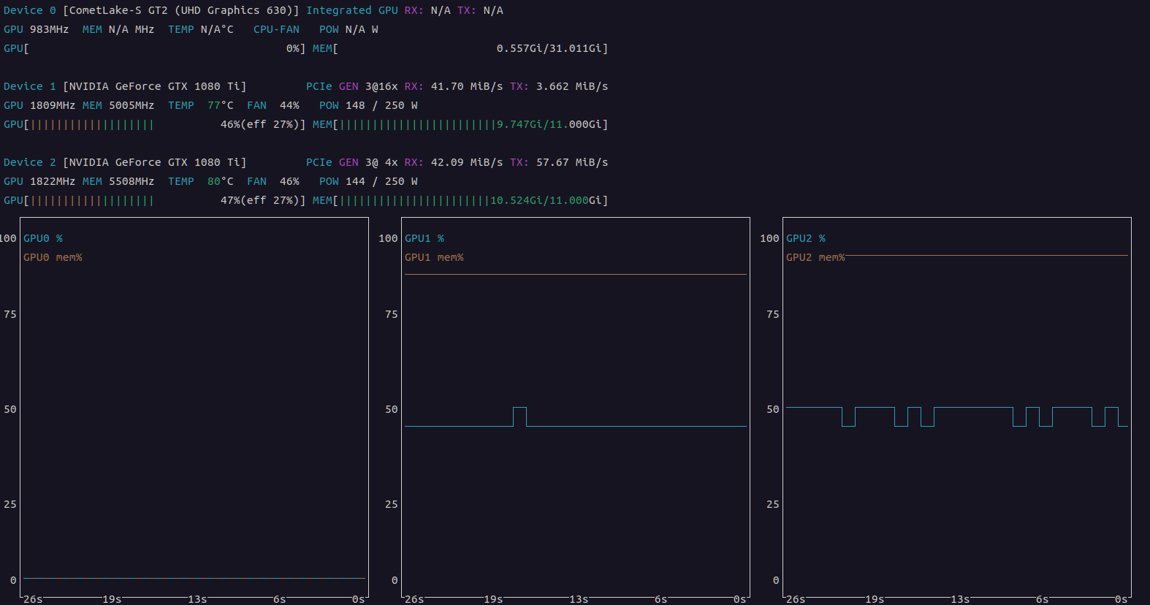This screenshot has width=1150, height=605.
Task: Click Device 2 temperature reading 80°C
Action: click(x=221, y=181)
